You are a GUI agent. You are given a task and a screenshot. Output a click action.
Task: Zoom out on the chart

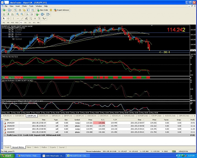click(22, 14)
